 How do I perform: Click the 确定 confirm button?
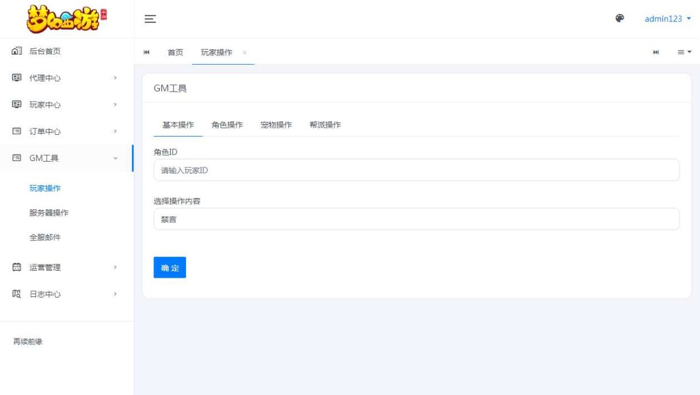170,267
